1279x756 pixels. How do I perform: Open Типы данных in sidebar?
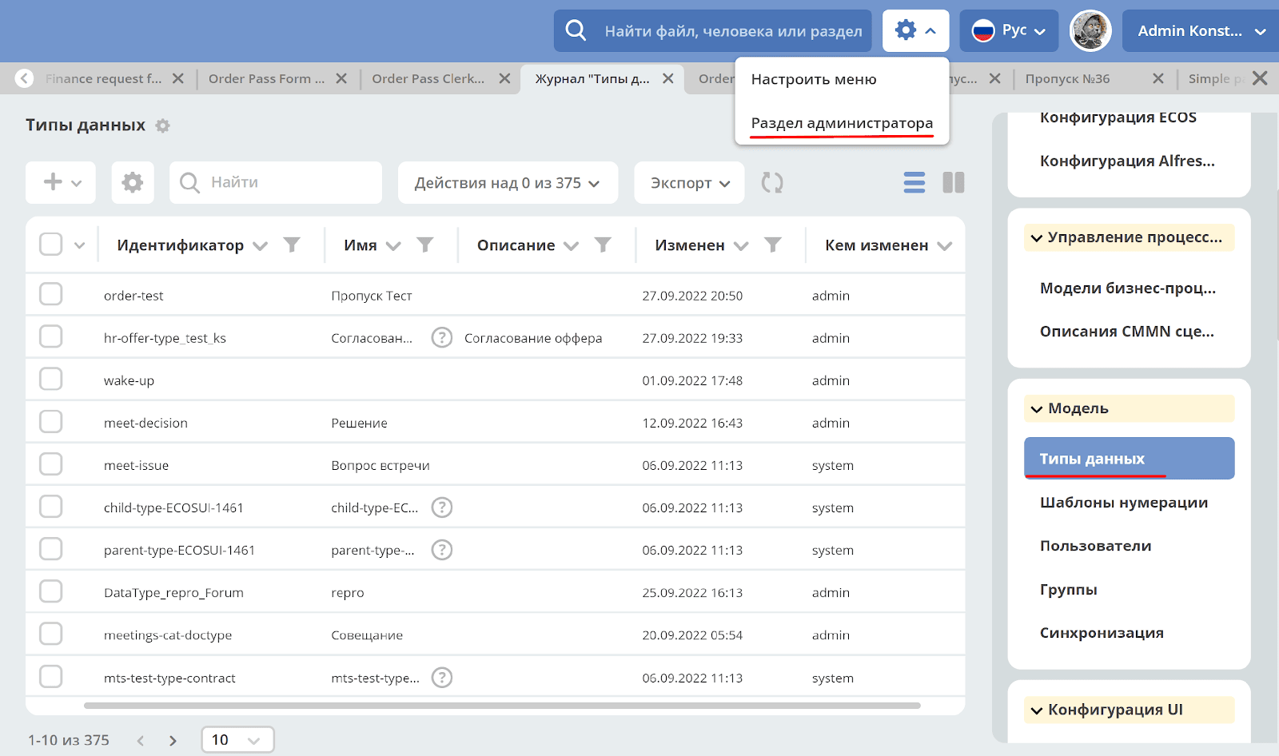[1129, 459]
